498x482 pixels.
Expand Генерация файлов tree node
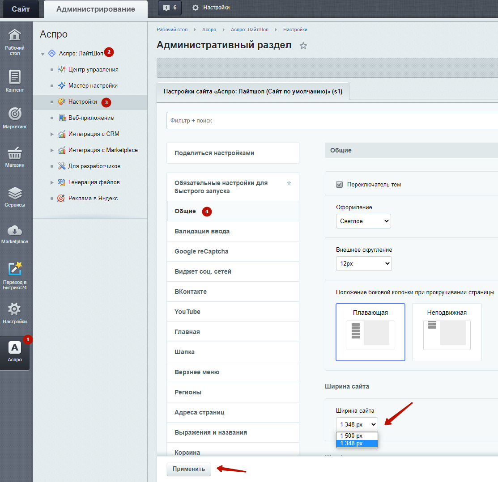52,182
